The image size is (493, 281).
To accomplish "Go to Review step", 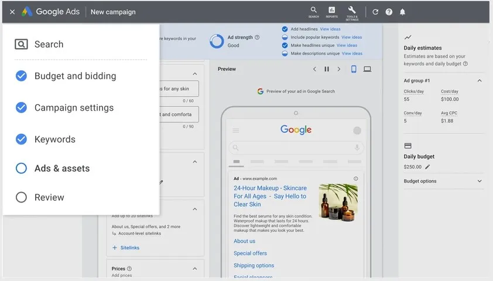I will coord(49,197).
